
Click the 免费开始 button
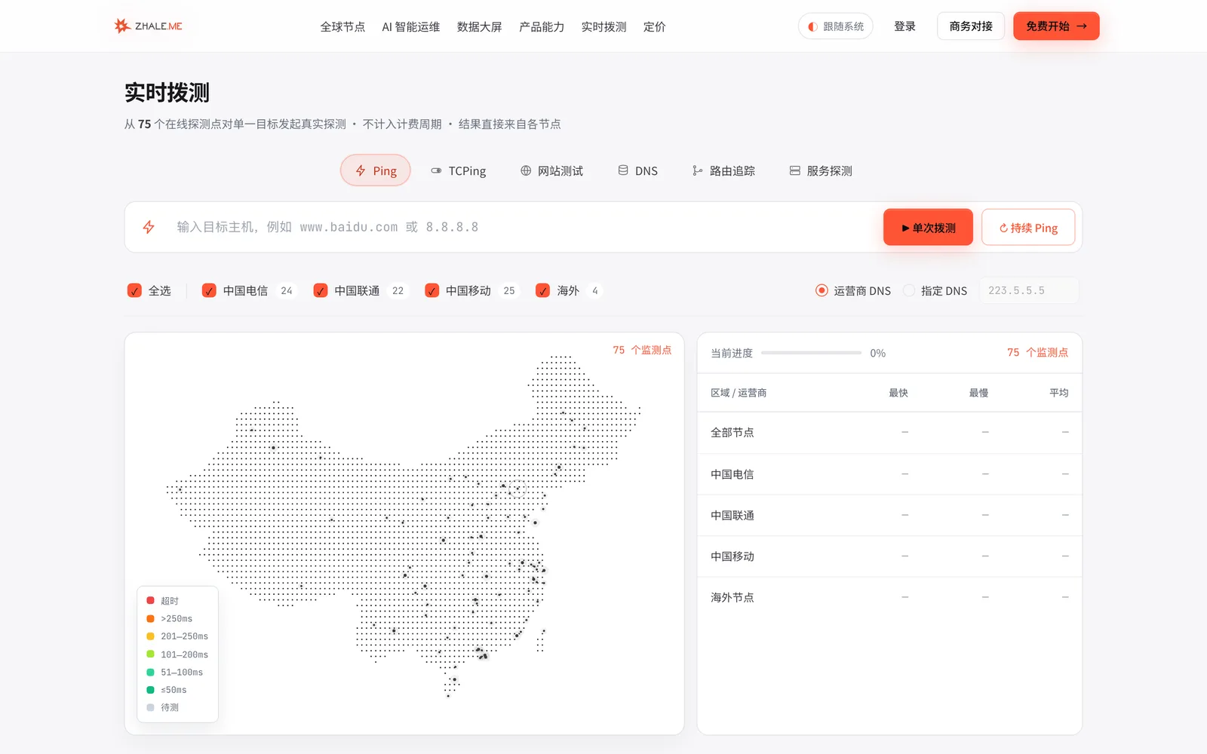(1056, 26)
